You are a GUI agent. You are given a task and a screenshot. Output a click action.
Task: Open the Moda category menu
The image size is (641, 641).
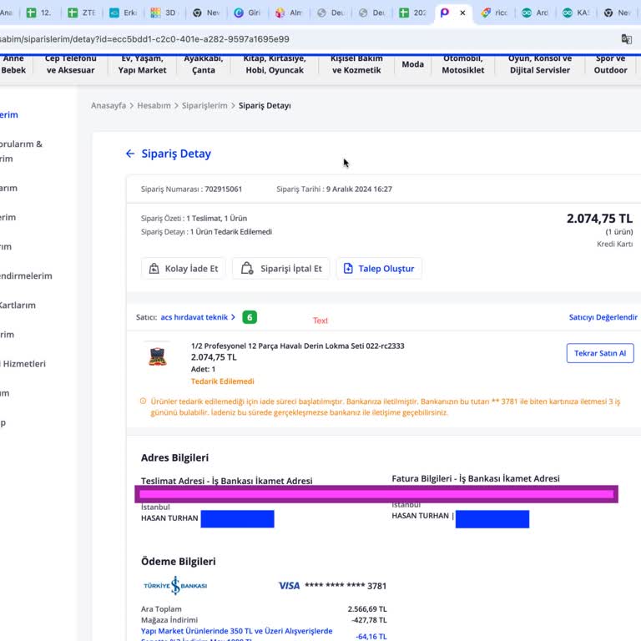[x=412, y=64]
